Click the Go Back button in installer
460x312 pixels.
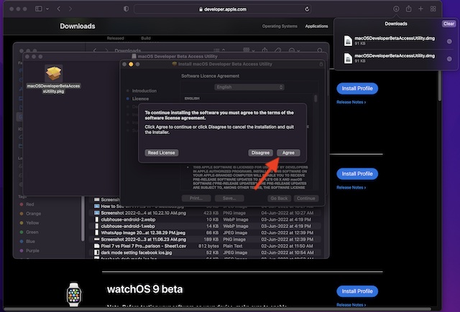pyautogui.click(x=279, y=199)
